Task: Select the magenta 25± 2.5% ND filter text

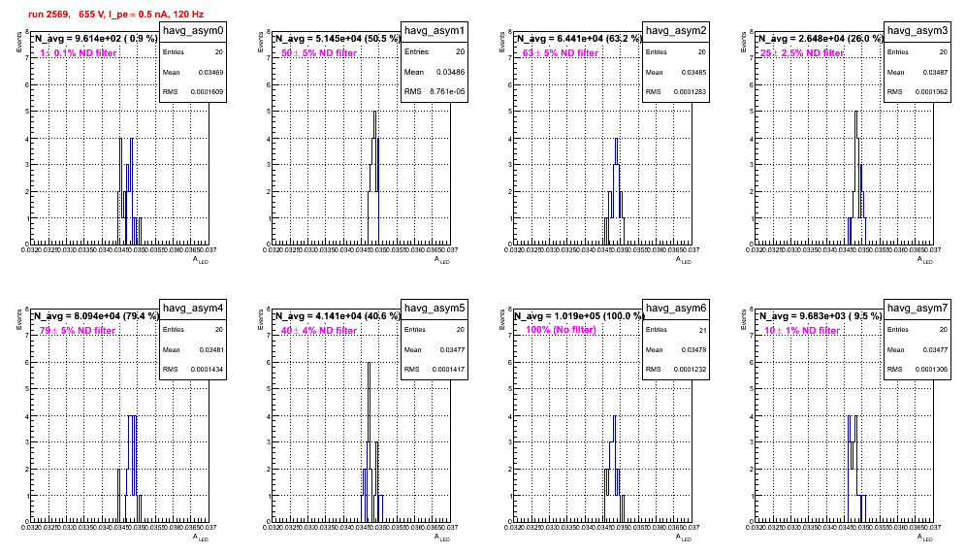Action: (802, 53)
